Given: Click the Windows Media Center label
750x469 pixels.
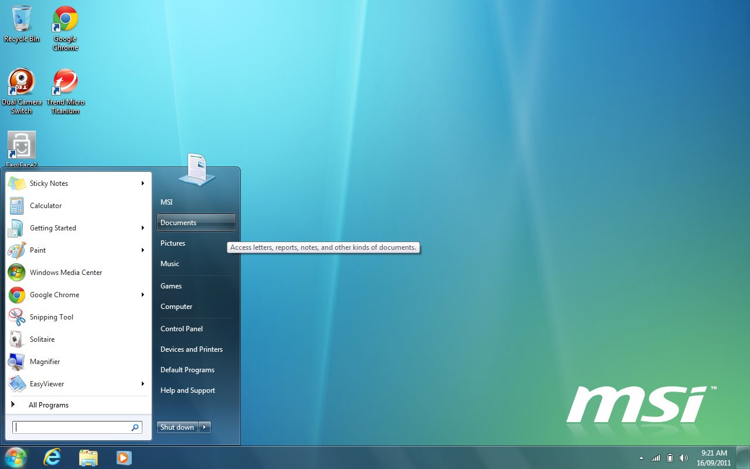Looking at the screenshot, I should (66, 273).
